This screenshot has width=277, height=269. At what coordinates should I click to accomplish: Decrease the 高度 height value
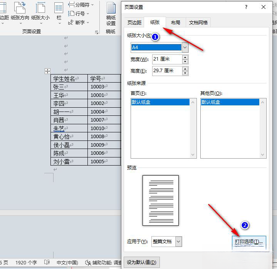(185, 73)
